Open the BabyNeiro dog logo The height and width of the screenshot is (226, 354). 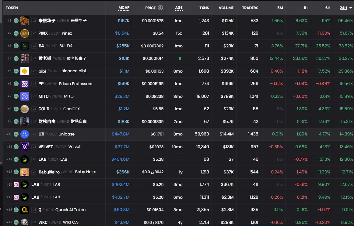(25, 172)
